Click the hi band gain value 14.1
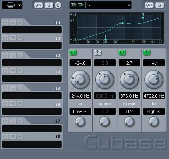Viewport: 169px width, 159px height. pos(154,63)
